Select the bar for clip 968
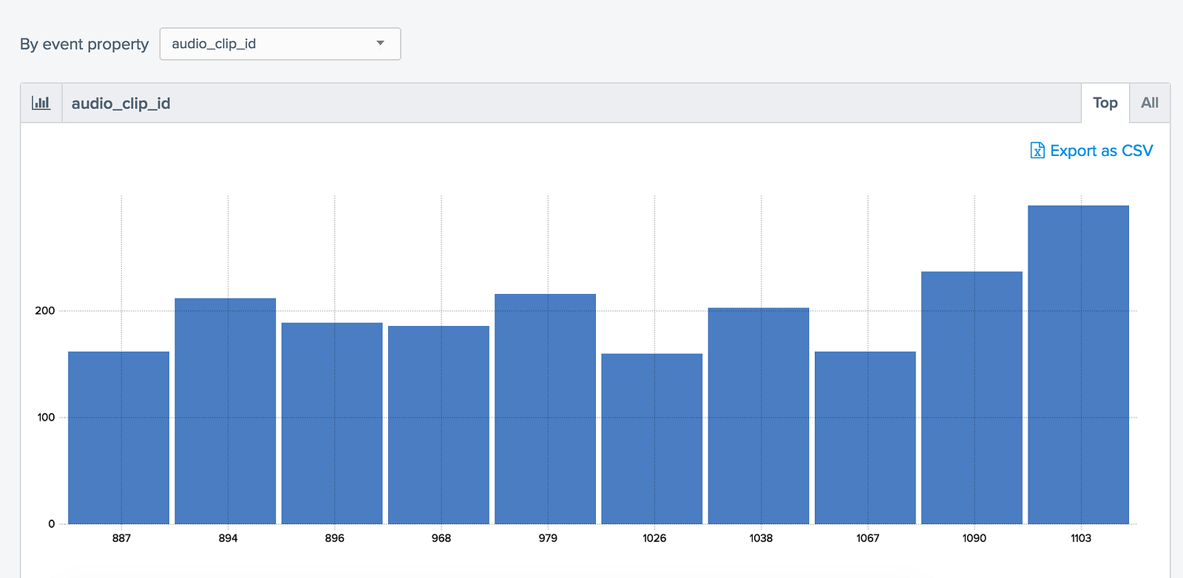The width and height of the screenshot is (1183, 578). tap(438, 425)
